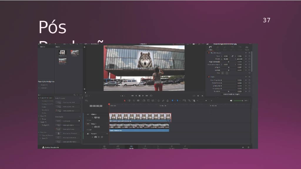Open the effects library options menu

coord(81,95)
